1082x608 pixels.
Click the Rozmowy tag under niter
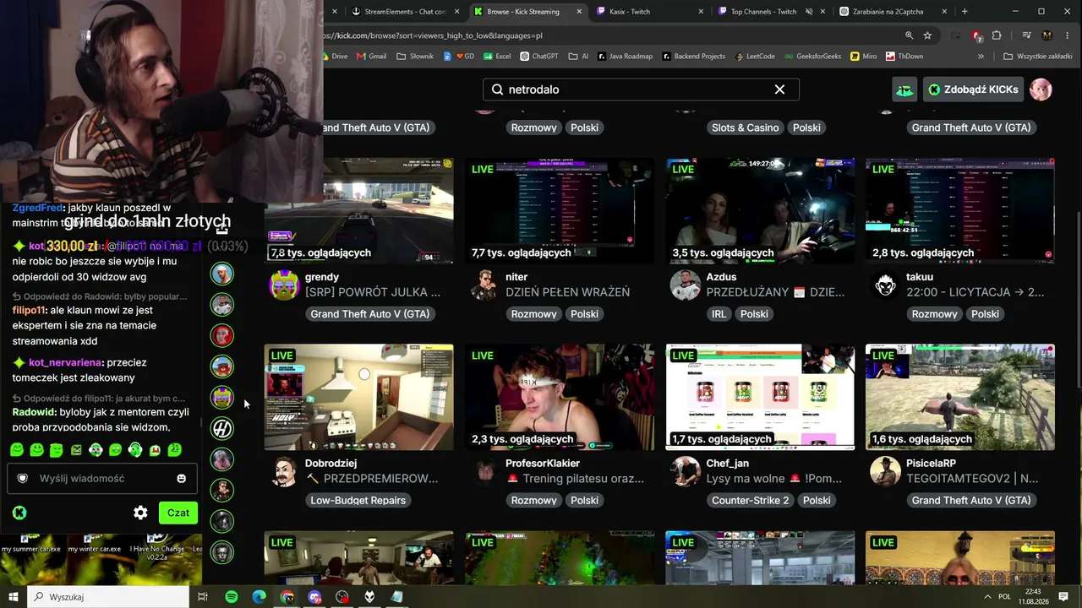click(x=534, y=314)
